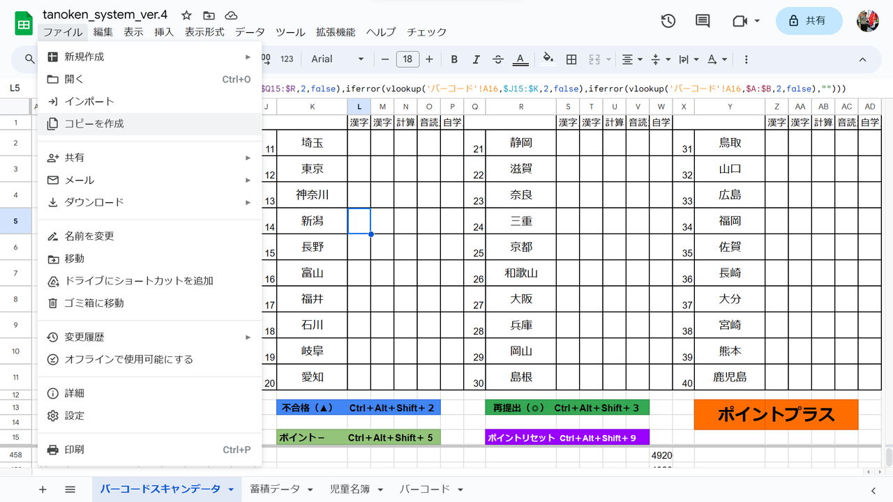This screenshot has width=893, height=502.
Task: Open the all sheets list icon
Action: [70, 489]
